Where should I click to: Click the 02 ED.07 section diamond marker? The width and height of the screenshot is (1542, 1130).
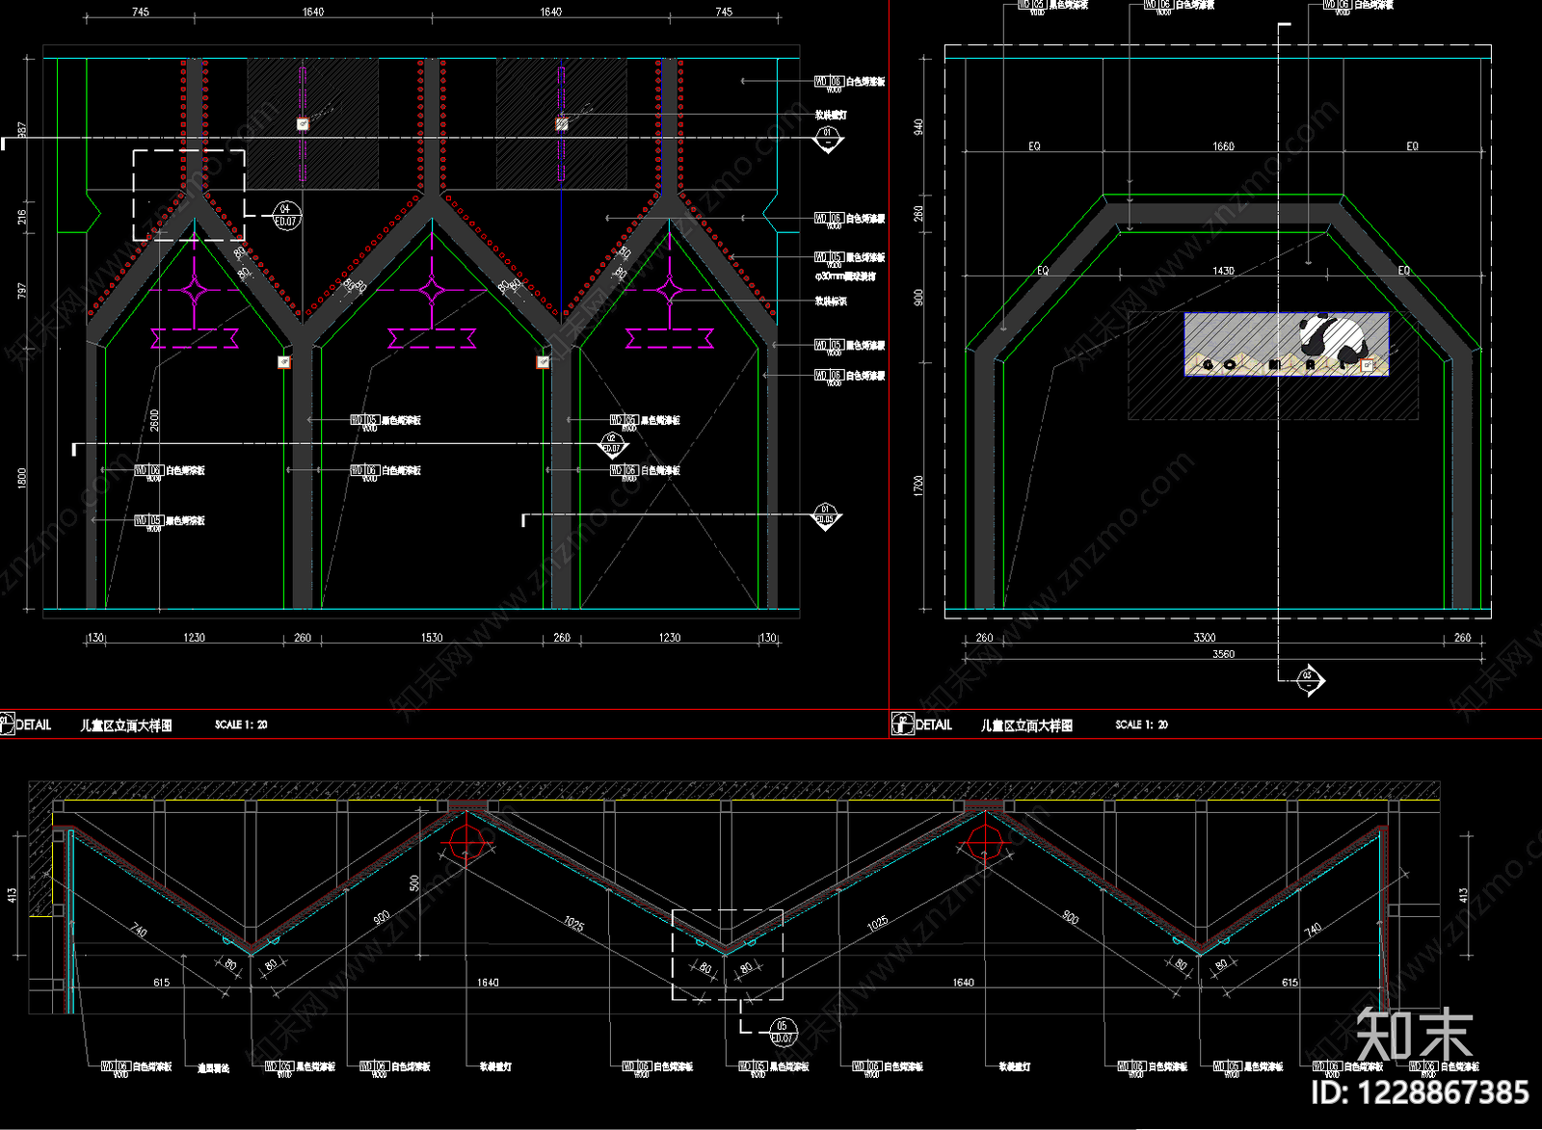(x=612, y=444)
